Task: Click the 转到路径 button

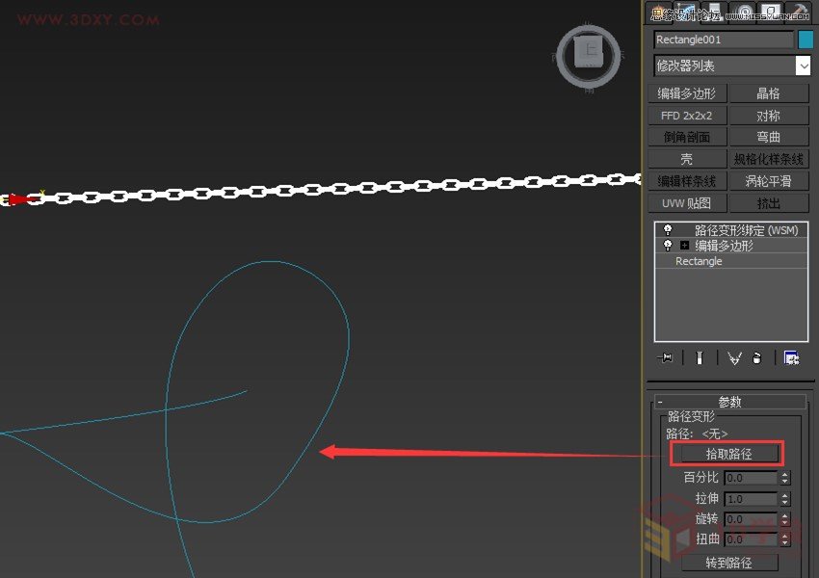Action: click(729, 563)
